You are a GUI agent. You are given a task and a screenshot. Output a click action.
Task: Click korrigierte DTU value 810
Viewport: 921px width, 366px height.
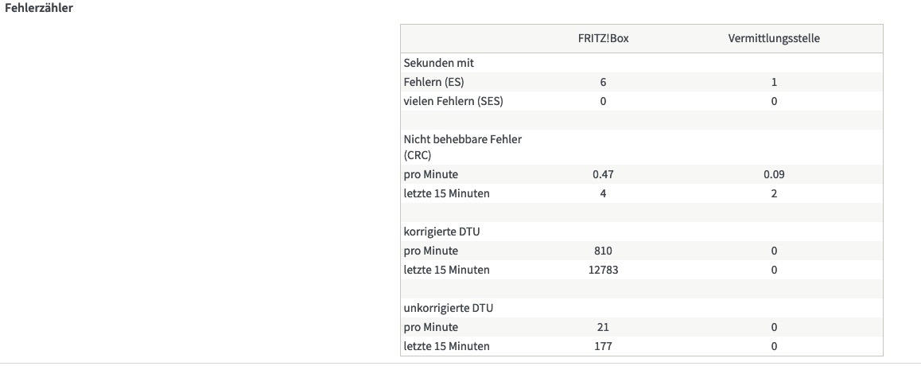click(x=603, y=251)
